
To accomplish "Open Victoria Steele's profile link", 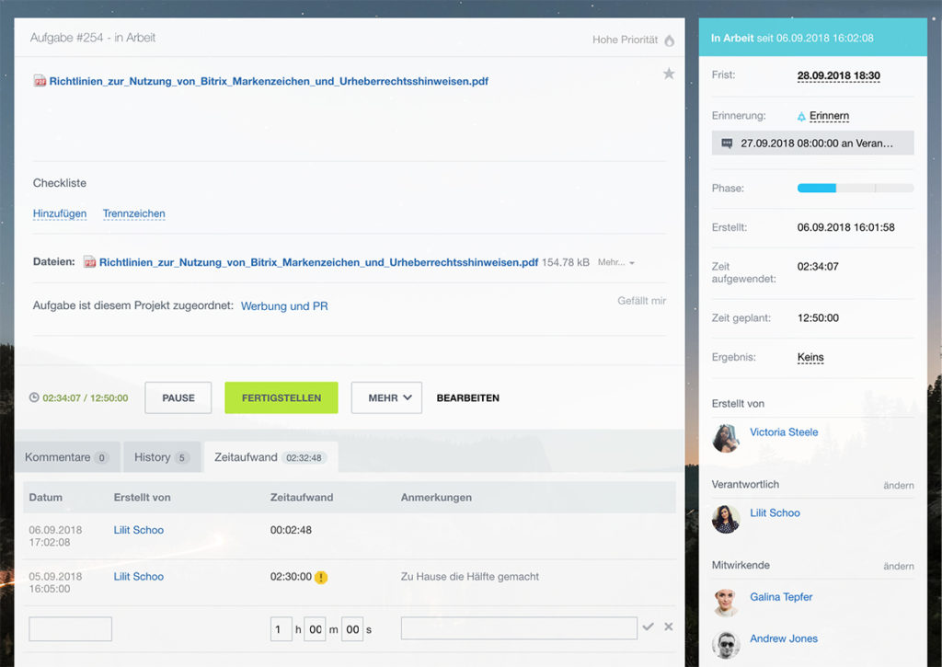I will [x=784, y=432].
